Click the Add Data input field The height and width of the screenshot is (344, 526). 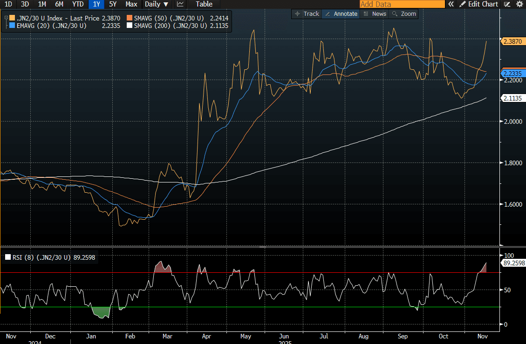[x=402, y=4]
